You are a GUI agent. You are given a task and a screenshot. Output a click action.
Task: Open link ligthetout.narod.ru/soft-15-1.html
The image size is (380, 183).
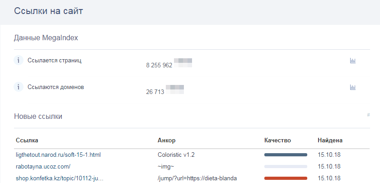pos(58,155)
